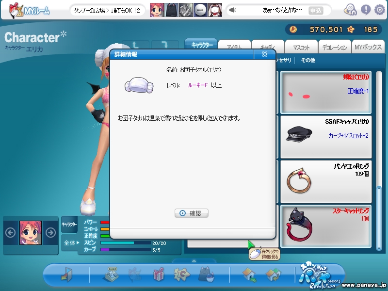Go to next character with right arrow
The width and height of the screenshot is (388, 291).
pyautogui.click(x=50, y=233)
